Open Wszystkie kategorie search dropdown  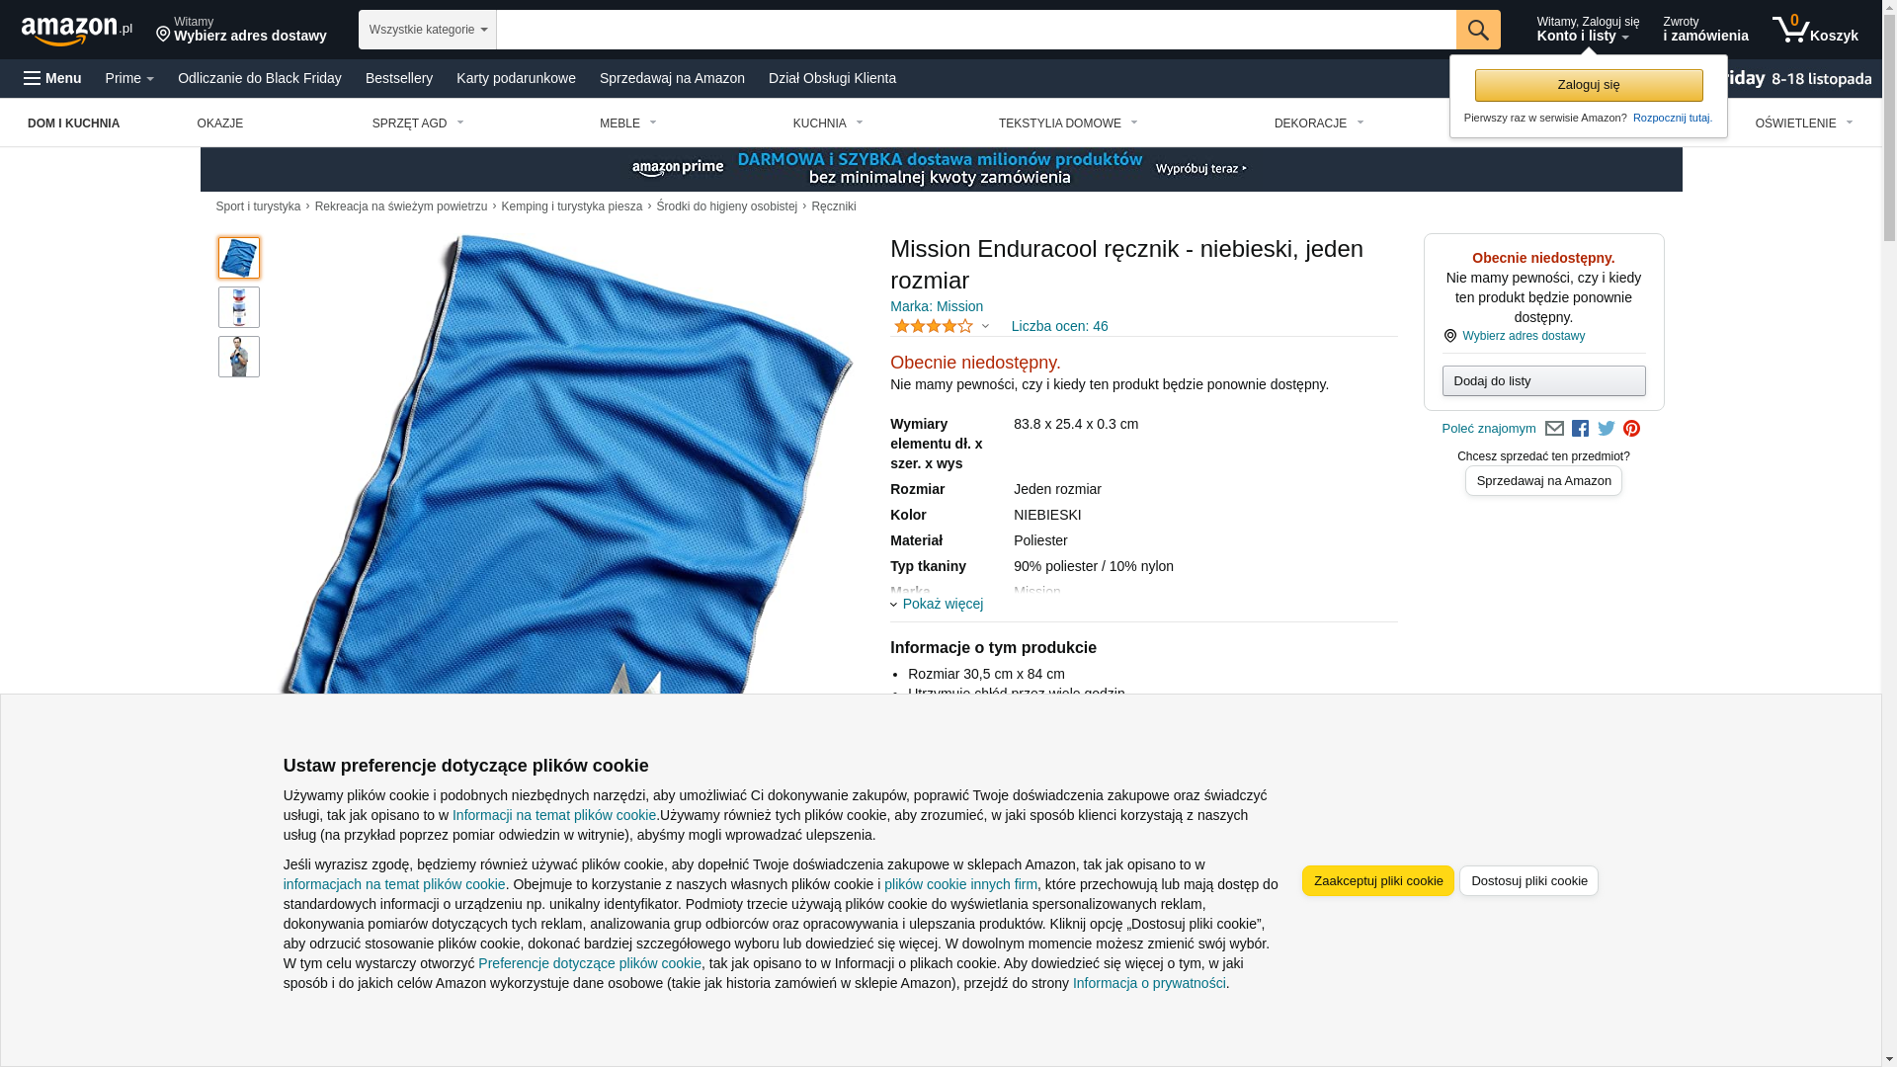click(428, 30)
